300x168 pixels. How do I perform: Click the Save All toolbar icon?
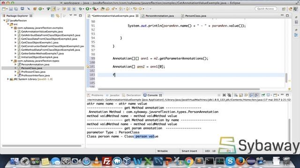tap(16, 9)
